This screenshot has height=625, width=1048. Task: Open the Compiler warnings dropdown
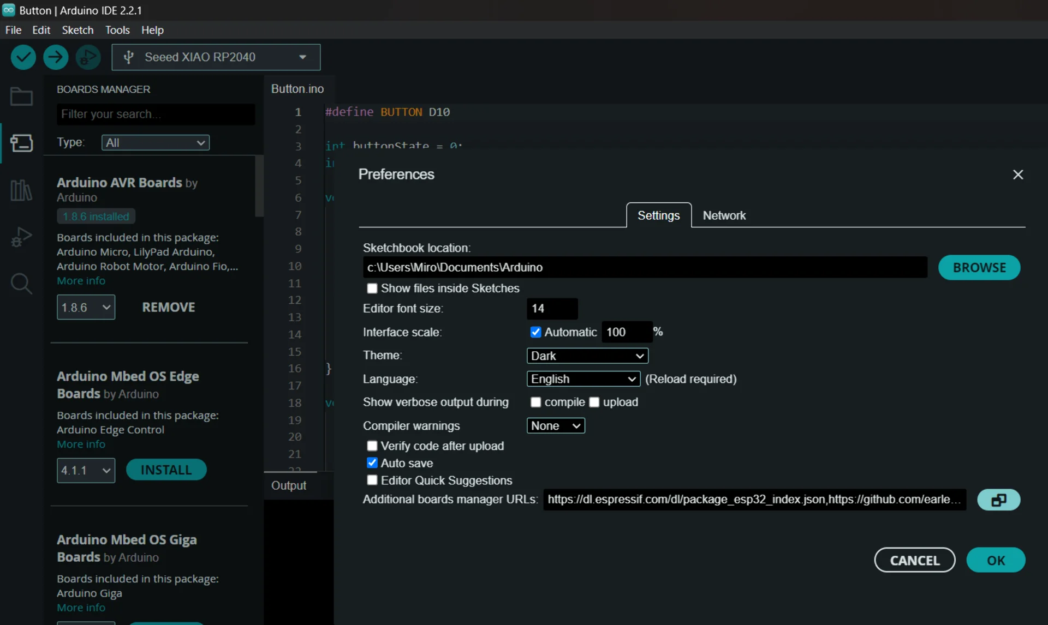[556, 426]
